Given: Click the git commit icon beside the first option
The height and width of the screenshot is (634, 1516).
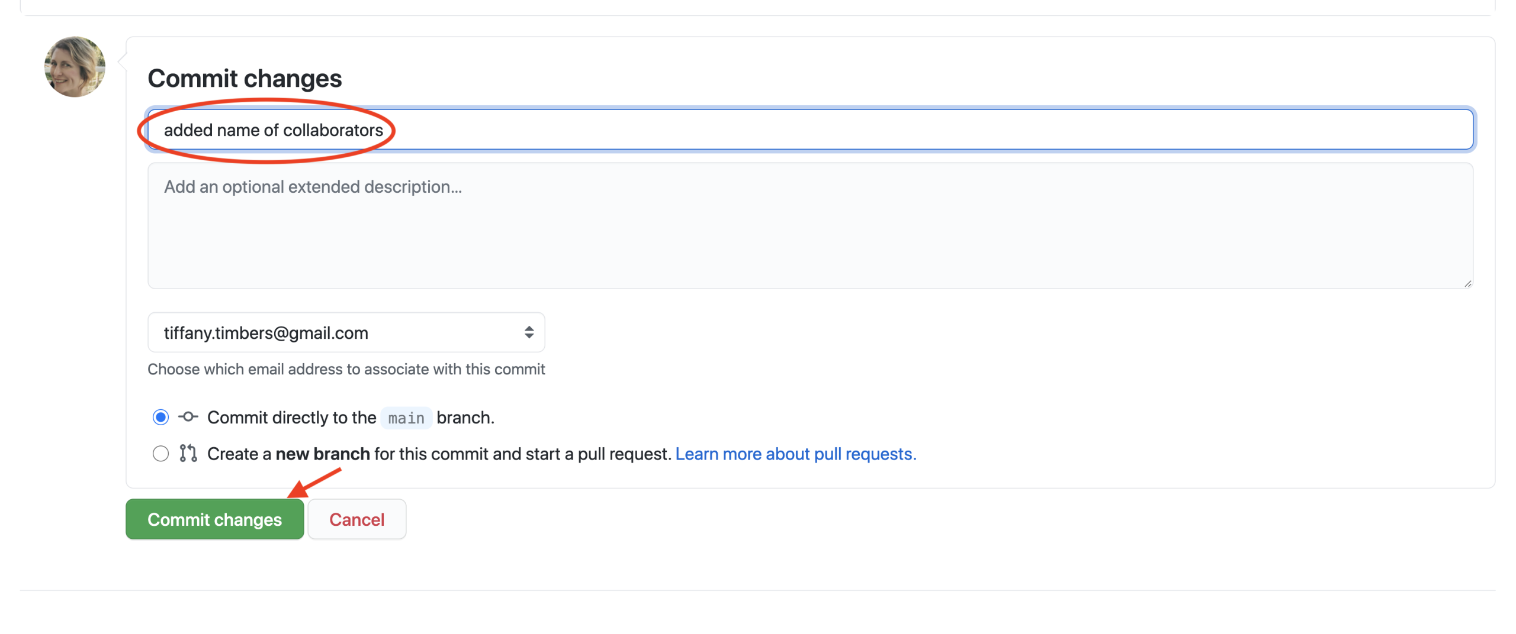Looking at the screenshot, I should (x=188, y=417).
